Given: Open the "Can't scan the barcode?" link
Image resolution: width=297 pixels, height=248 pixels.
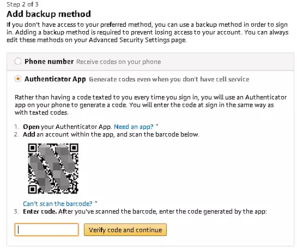Looking at the screenshot, I should click(x=57, y=204).
